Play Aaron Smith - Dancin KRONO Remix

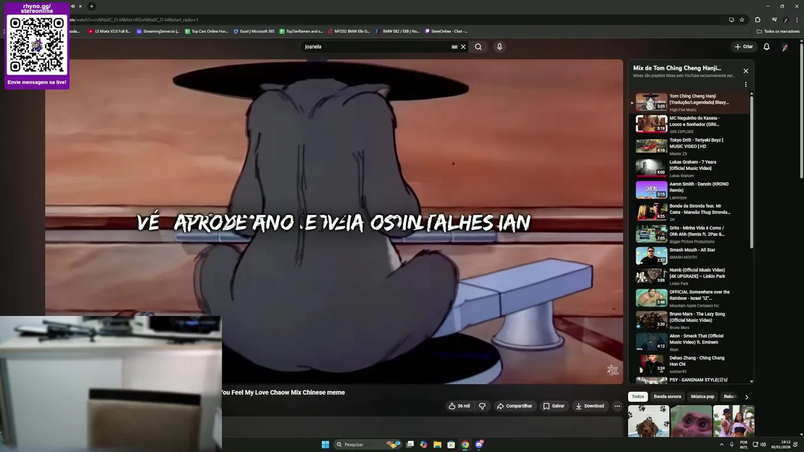pyautogui.click(x=690, y=190)
